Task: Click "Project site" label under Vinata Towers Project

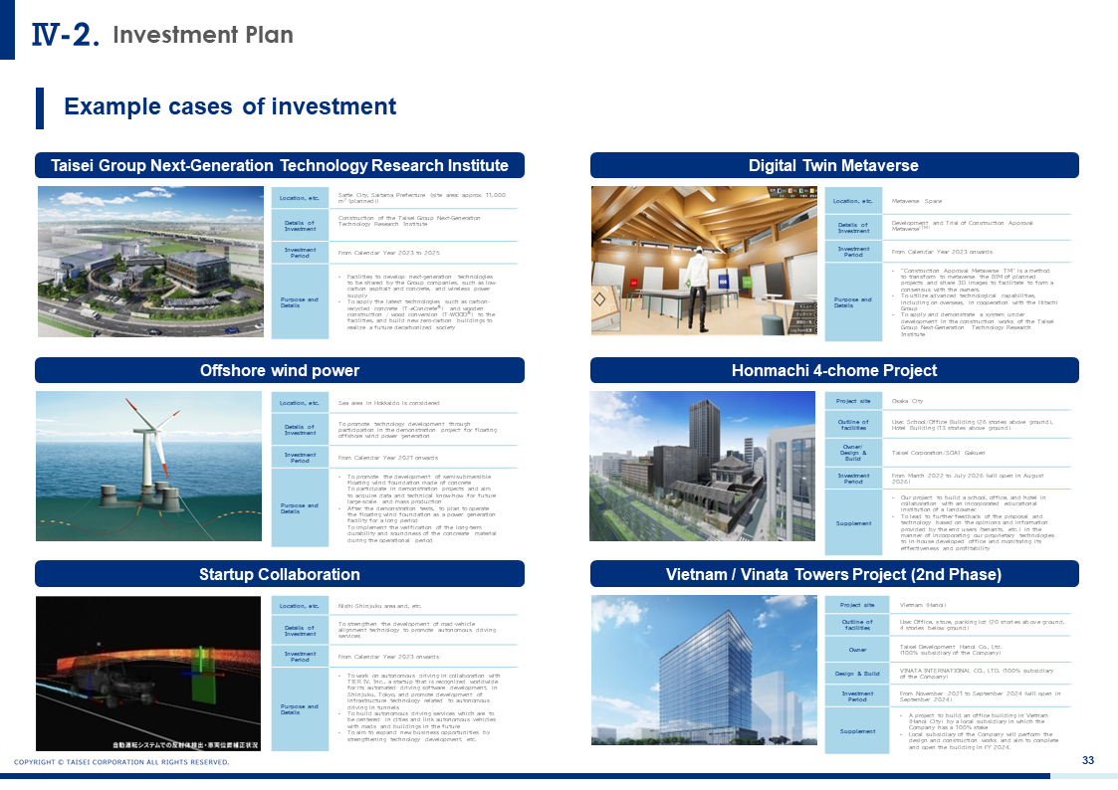Action: click(x=857, y=605)
